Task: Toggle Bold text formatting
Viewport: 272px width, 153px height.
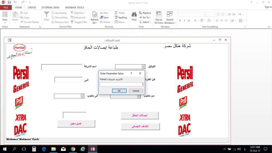Action: (180, 20)
